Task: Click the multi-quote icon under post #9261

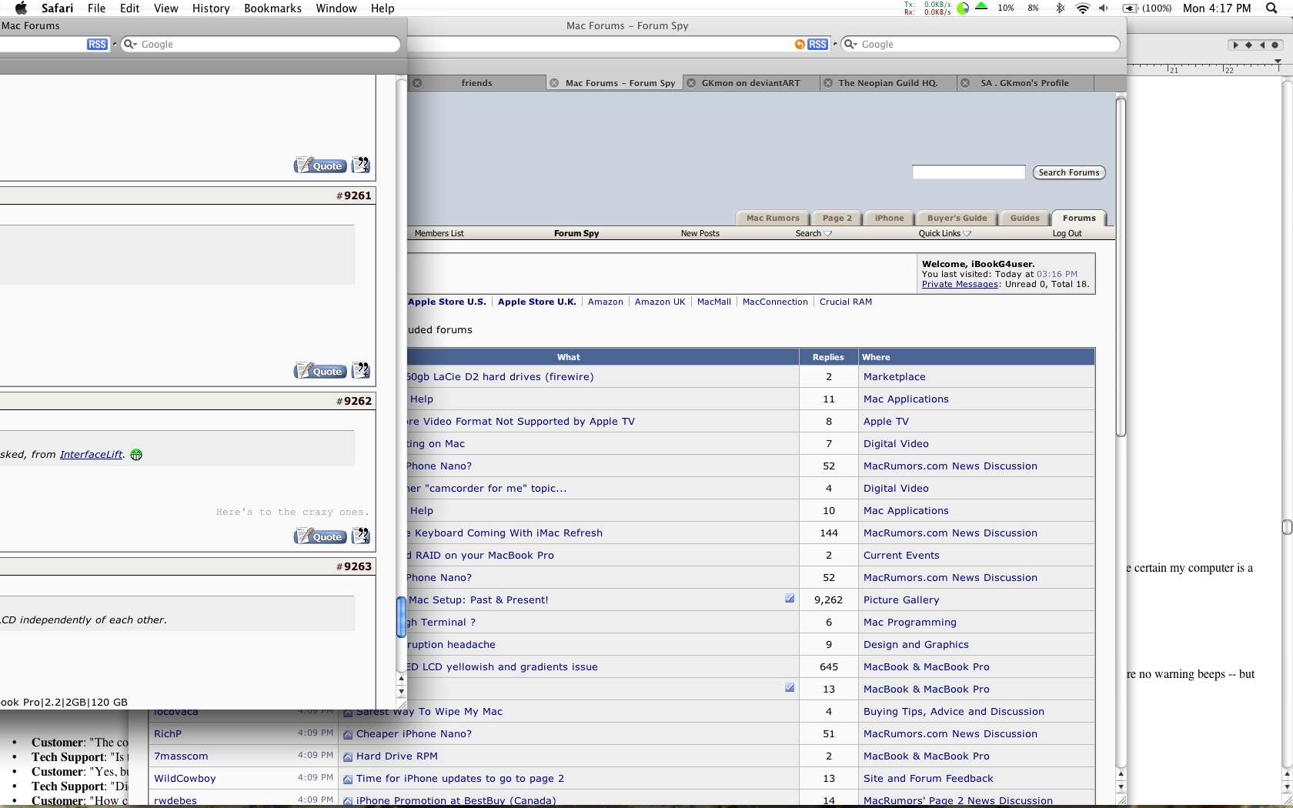Action: tap(360, 371)
